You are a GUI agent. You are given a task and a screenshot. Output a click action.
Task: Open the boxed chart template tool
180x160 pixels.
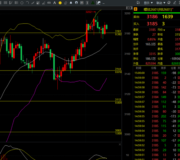(x=82, y=3)
